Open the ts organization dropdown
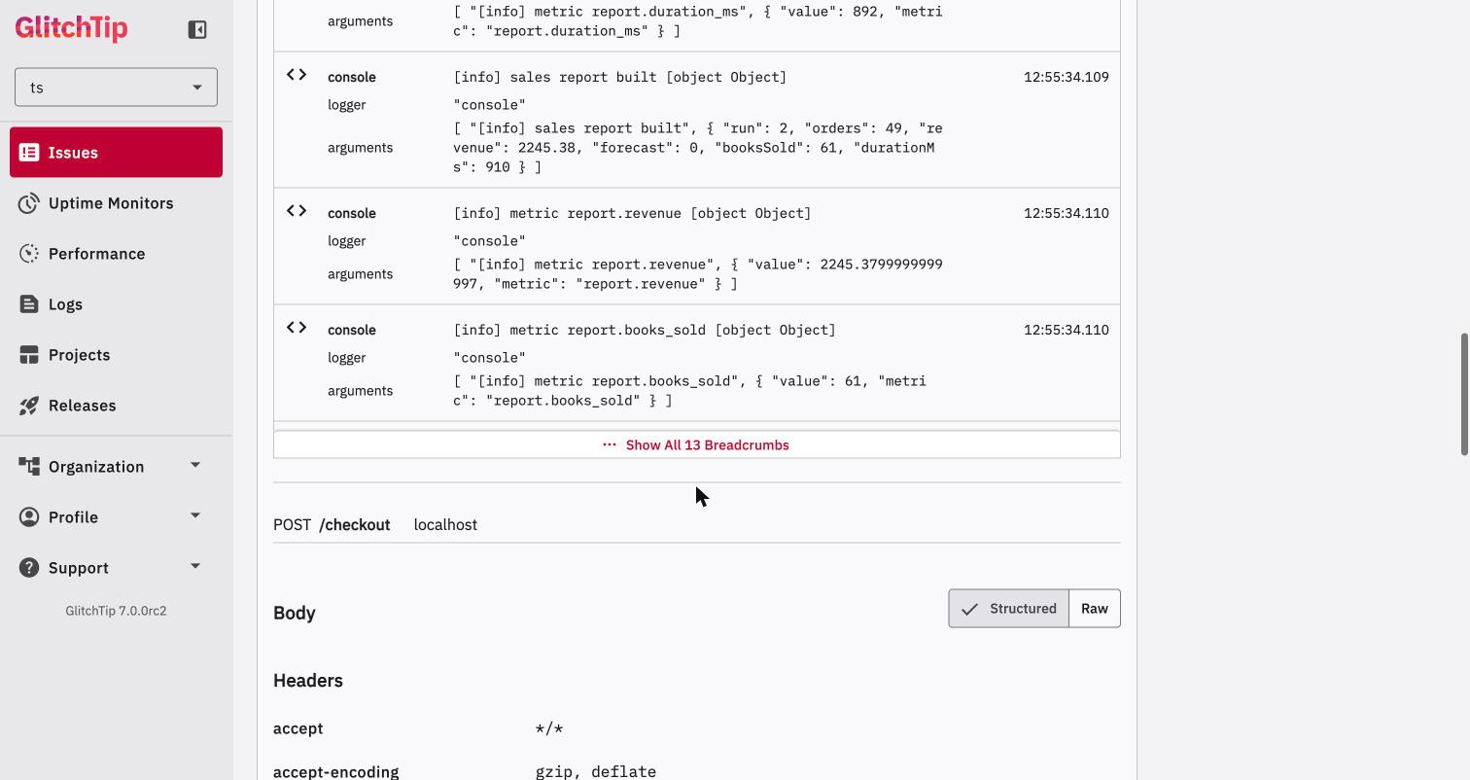Viewport: 1470px width, 780px height. (116, 88)
